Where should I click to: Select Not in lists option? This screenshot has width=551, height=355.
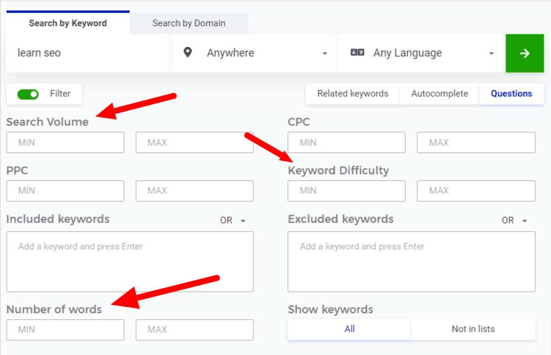473,329
